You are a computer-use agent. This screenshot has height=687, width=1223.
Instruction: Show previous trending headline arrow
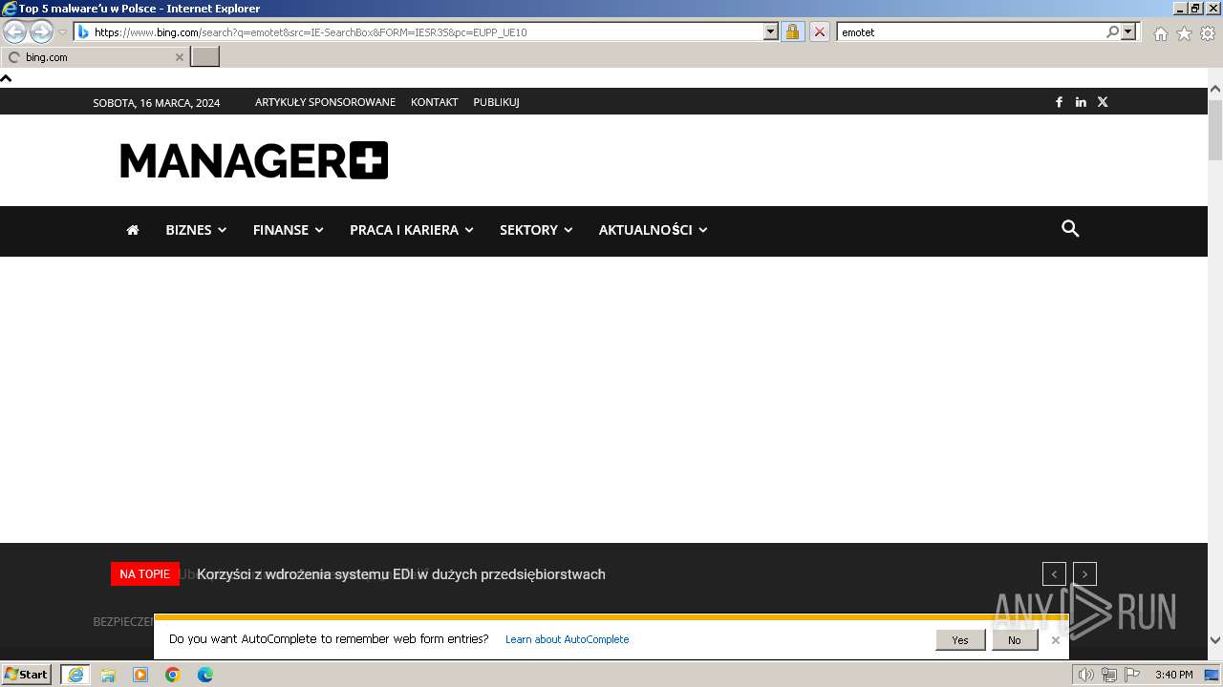click(1054, 574)
